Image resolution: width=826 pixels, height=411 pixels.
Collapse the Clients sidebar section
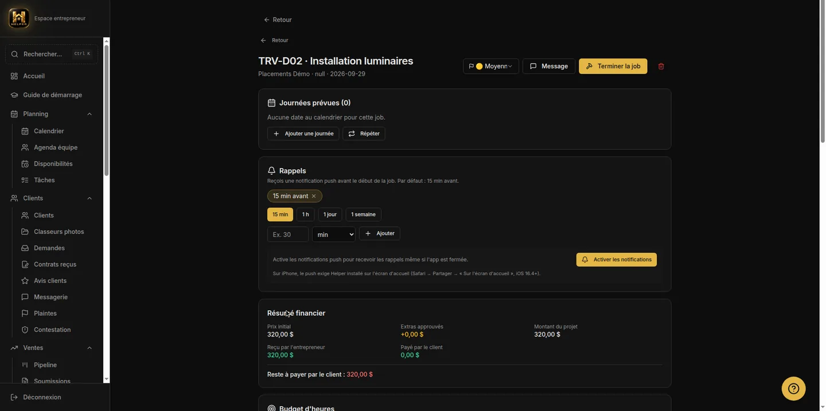[89, 198]
